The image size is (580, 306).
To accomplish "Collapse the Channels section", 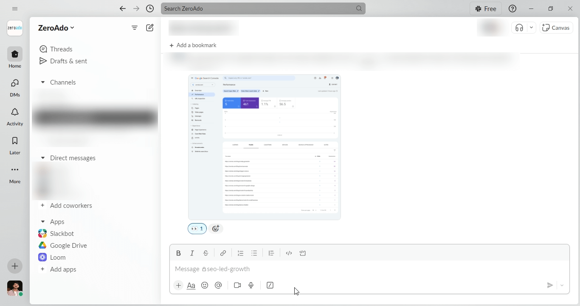I will coord(42,82).
